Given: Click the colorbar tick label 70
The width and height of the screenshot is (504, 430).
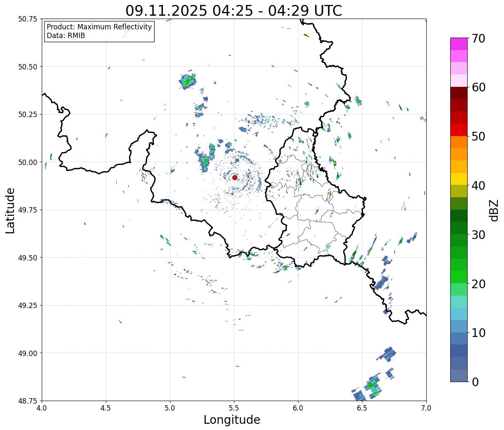Looking at the screenshot, I should pos(478,38).
